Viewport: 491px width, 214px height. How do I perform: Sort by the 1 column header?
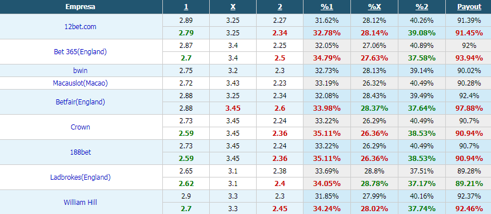[186, 7]
